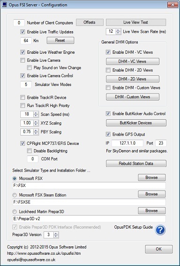Check Disable Backlighting option

coord(30,151)
